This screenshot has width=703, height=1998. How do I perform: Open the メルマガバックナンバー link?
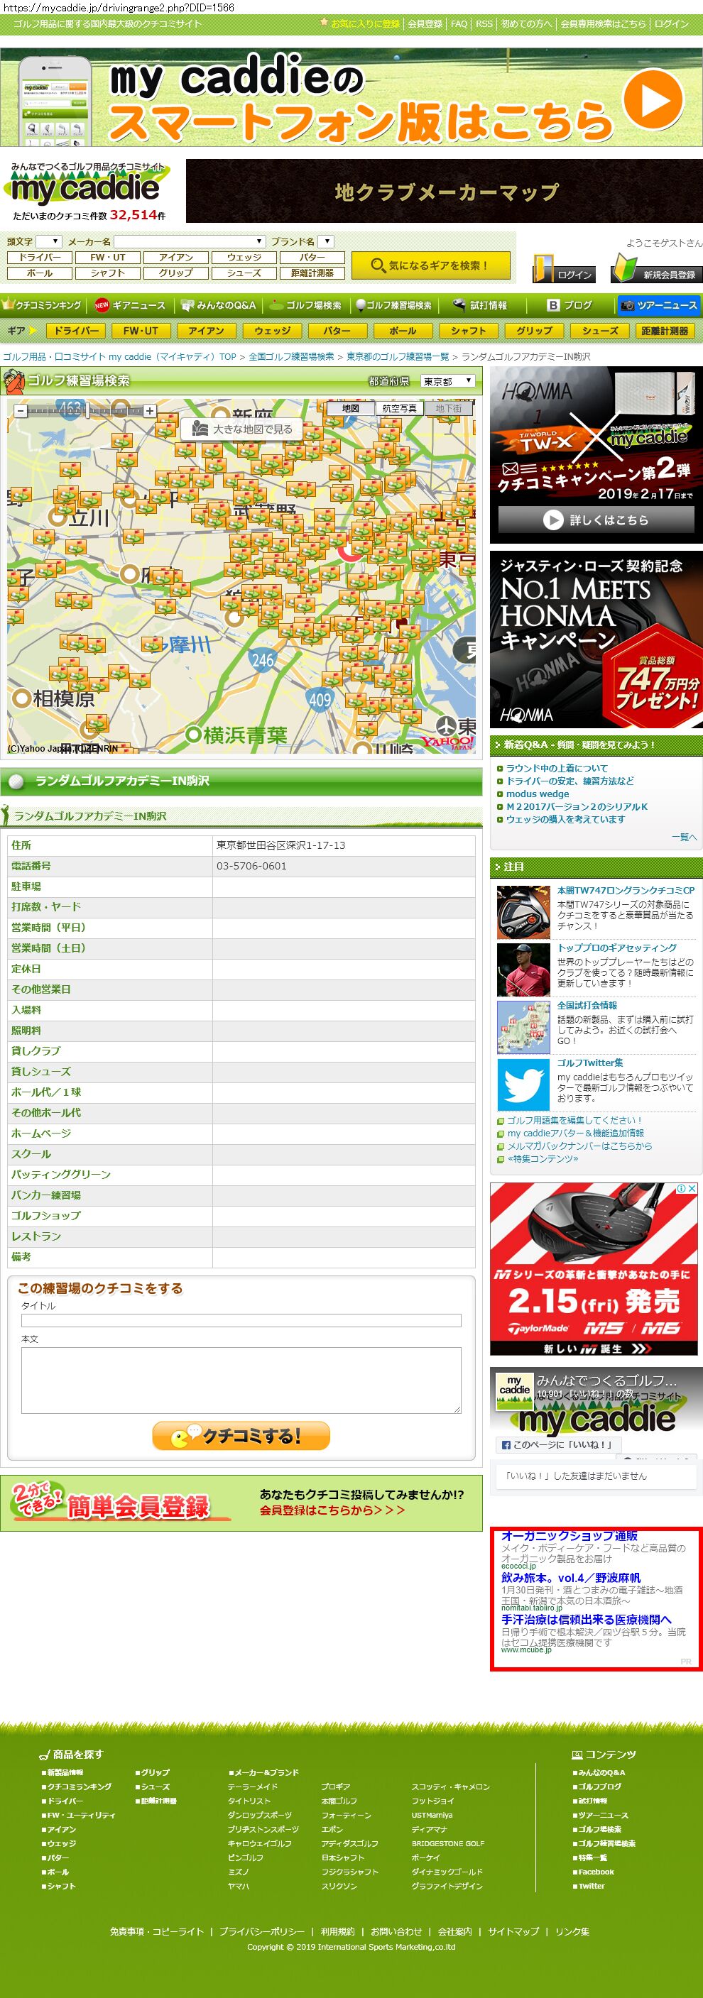(579, 1146)
